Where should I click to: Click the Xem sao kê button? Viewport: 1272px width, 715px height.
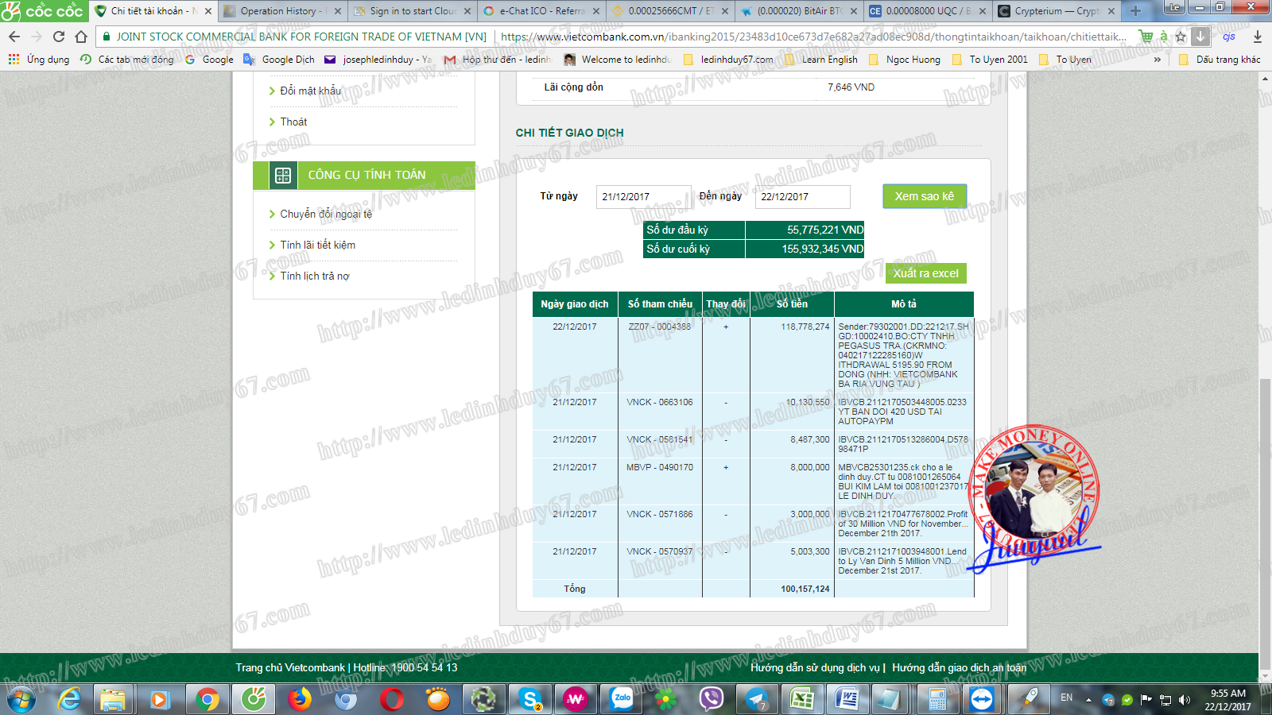[x=925, y=196]
